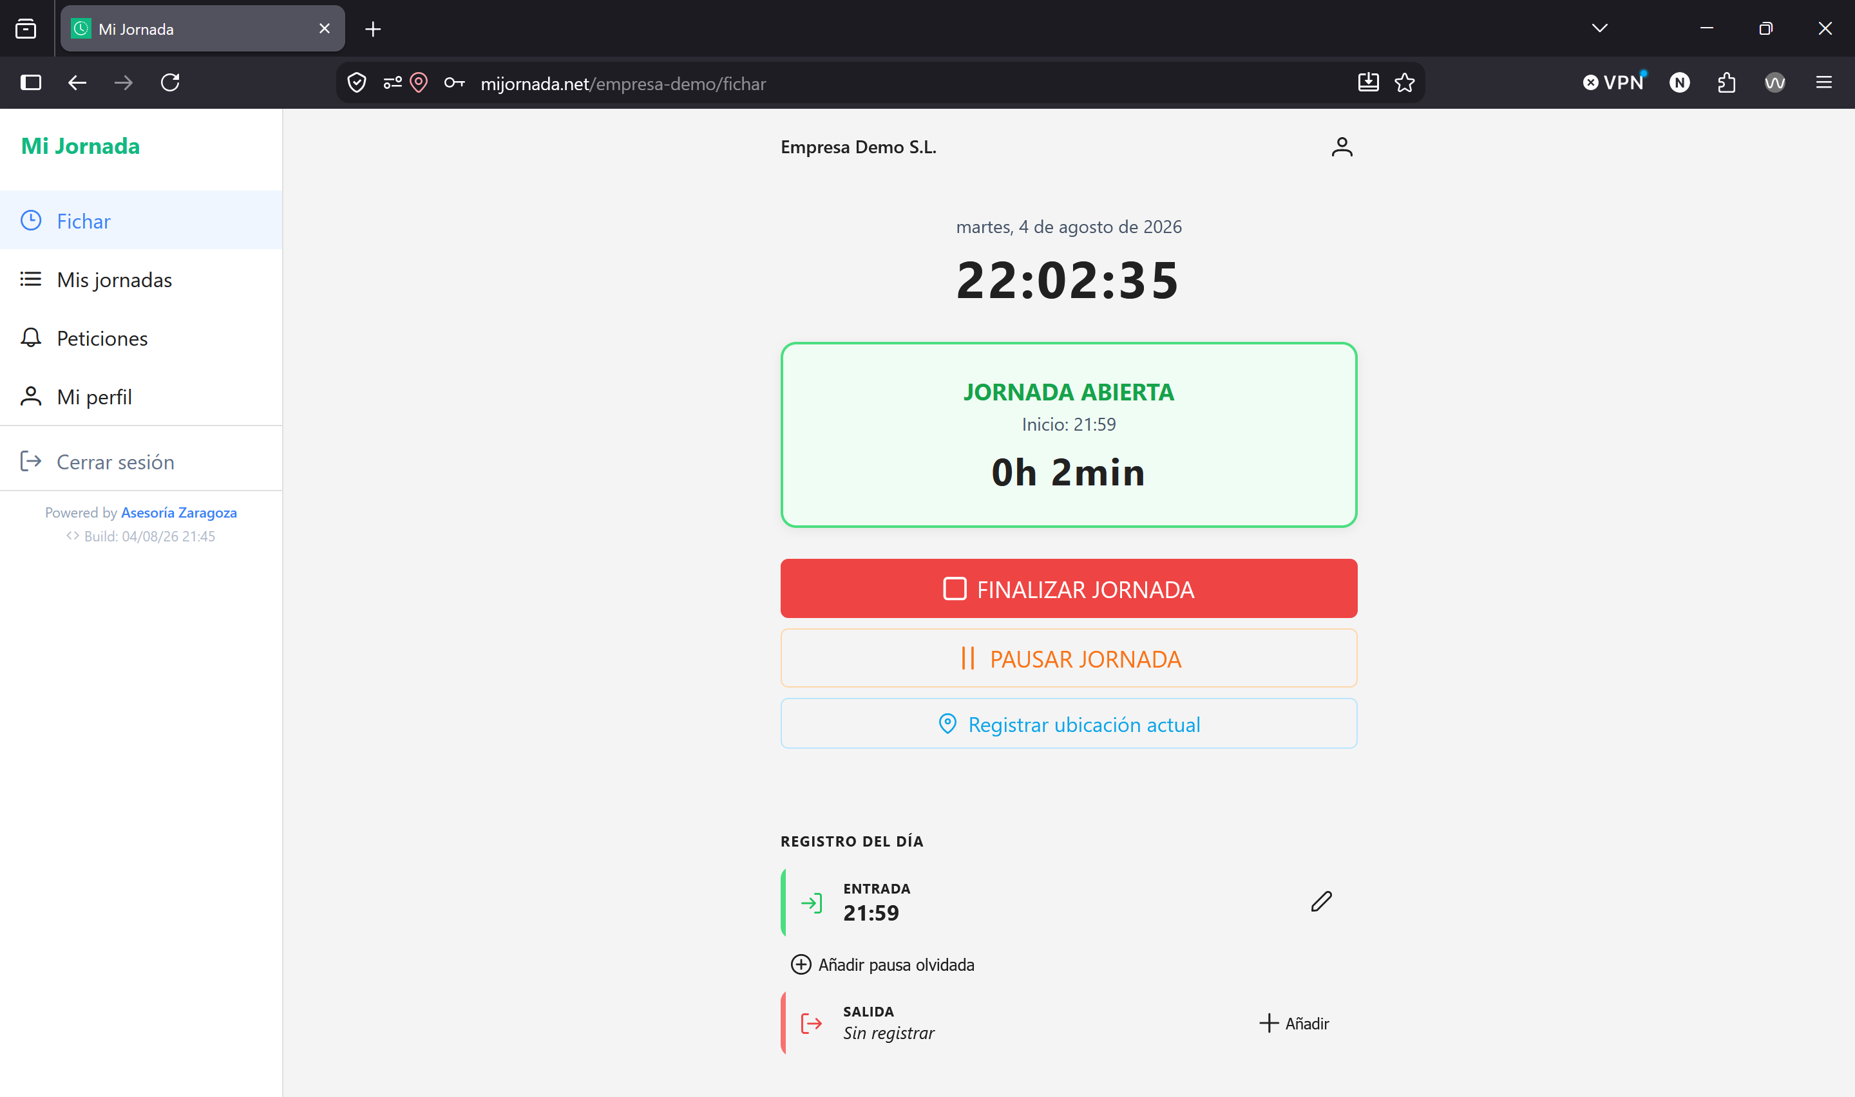
Task: Expand the list all tabs chevron
Action: 1599,28
